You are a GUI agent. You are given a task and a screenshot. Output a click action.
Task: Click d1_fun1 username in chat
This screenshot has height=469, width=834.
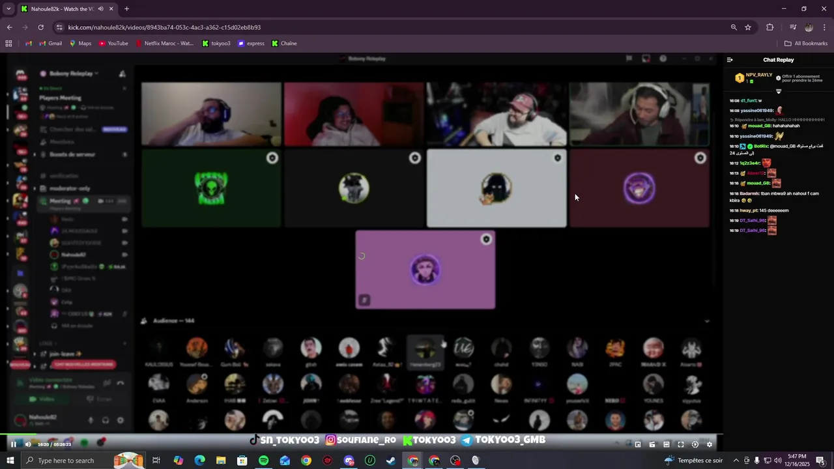[x=748, y=101]
